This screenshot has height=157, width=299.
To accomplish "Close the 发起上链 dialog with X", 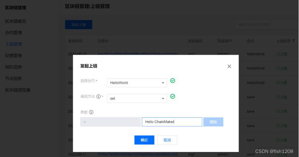I will 229,66.
